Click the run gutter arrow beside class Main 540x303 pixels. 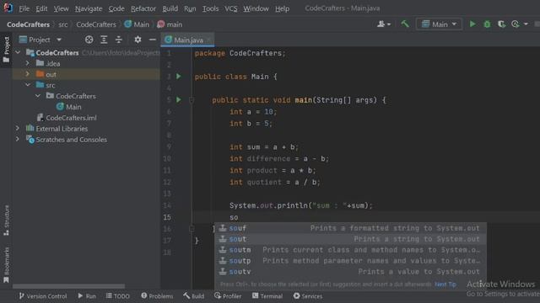tap(178, 77)
